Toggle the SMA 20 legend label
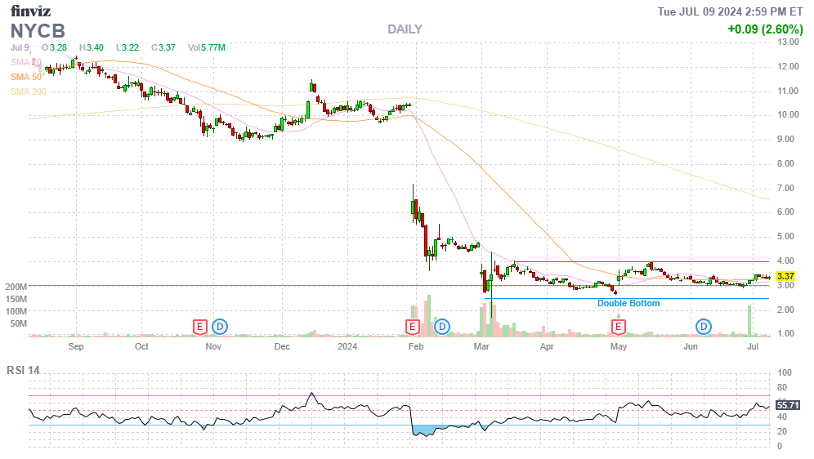Viewport: 814px width, 459px height. coord(26,62)
